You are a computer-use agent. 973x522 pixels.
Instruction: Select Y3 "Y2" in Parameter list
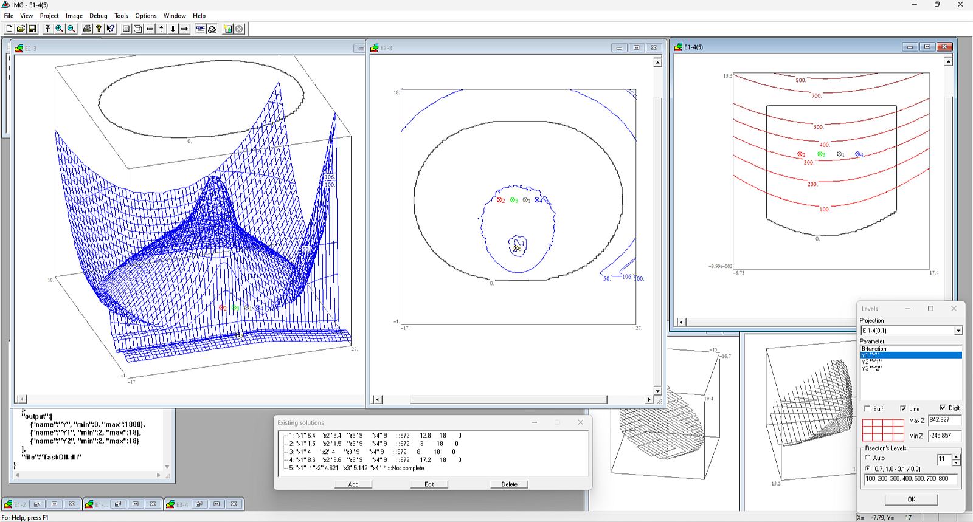point(911,368)
